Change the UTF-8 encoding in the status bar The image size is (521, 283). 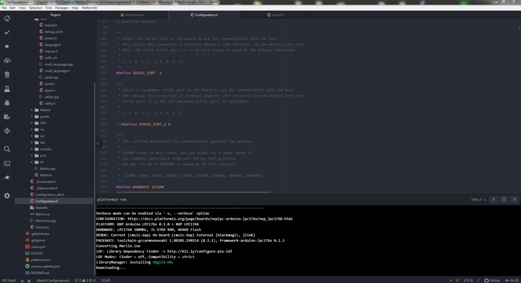468,281
